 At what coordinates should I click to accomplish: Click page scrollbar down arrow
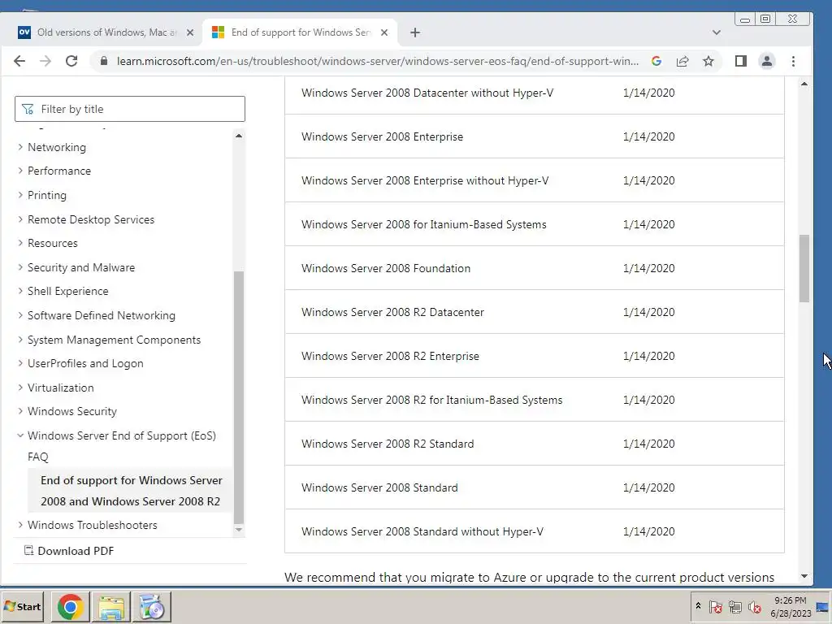point(804,576)
